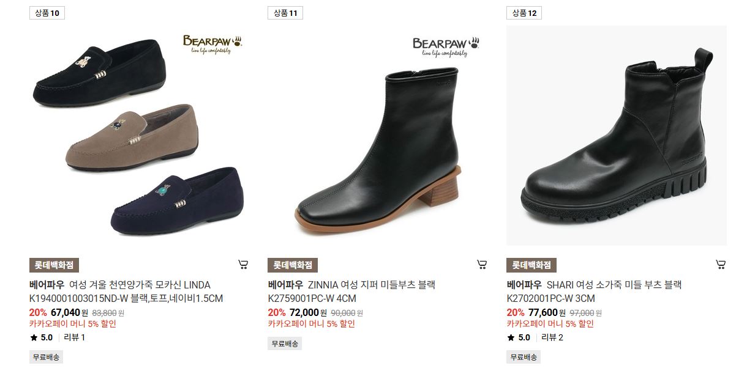Open 리뷰 1 for LINDA moccasin
Screen dimensions: 736x374
coord(75,337)
